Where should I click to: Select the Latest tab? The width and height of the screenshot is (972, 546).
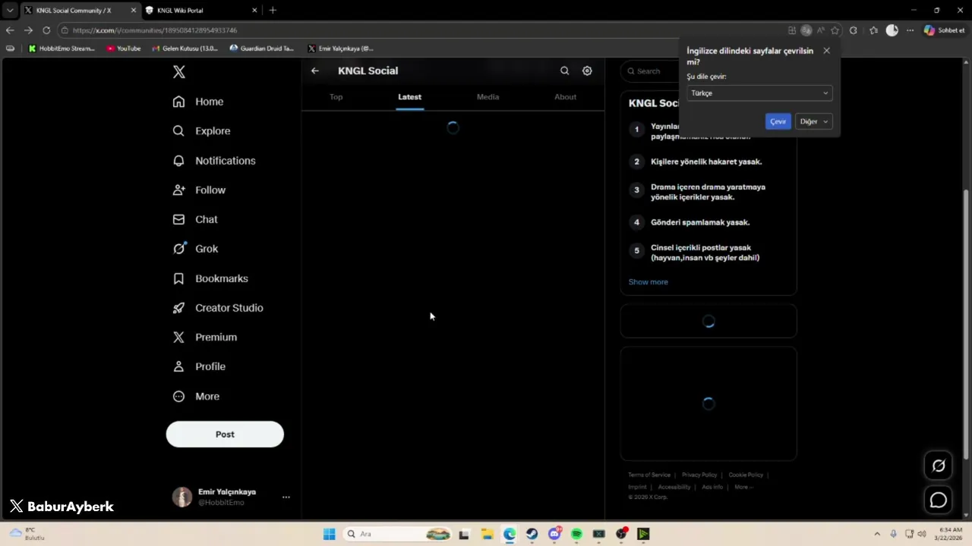(x=409, y=97)
